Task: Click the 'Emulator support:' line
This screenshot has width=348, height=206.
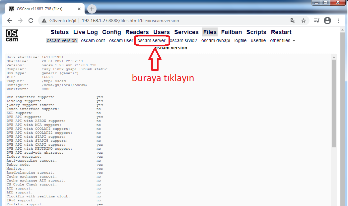Action: (x=55, y=204)
